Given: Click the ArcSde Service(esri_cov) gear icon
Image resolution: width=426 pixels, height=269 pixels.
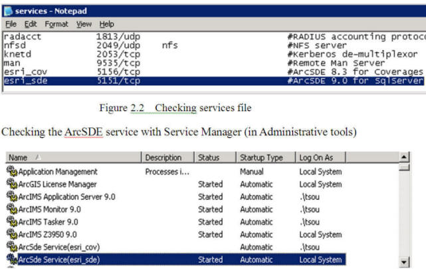Looking at the screenshot, I should click(12, 246).
